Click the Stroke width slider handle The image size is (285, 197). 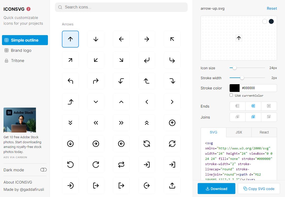(242, 78)
